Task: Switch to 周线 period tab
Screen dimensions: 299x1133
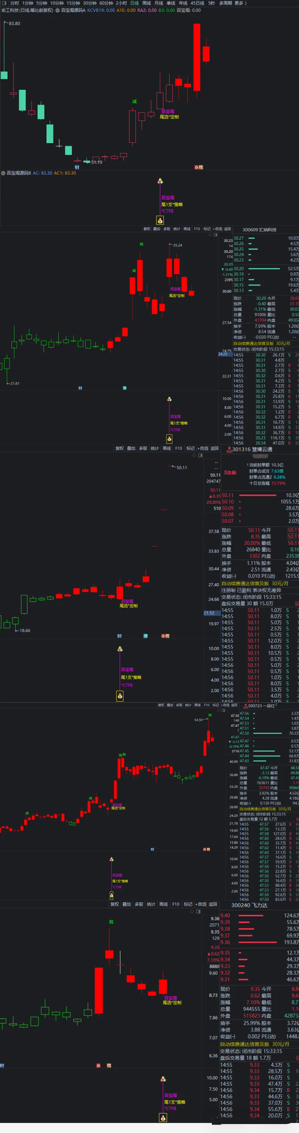Action: [x=147, y=3]
